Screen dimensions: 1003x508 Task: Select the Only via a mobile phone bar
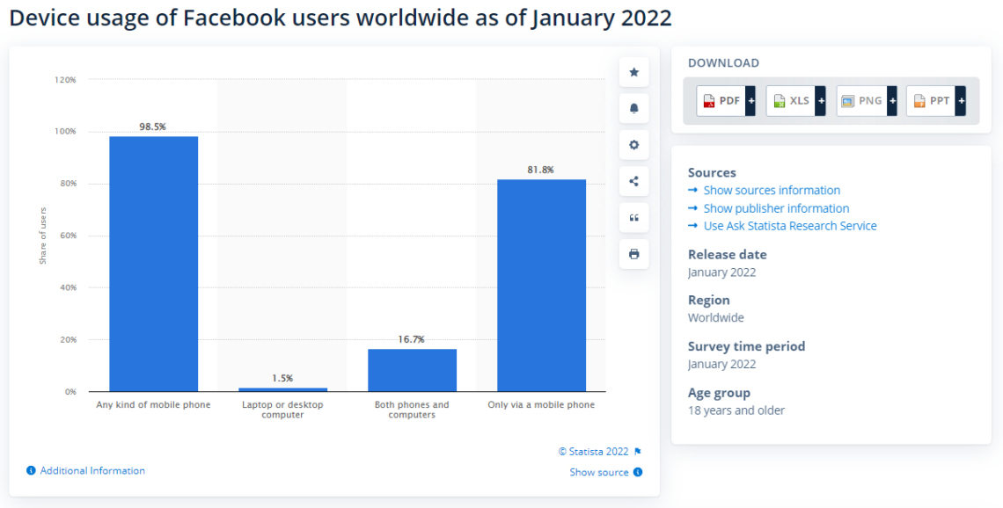pos(540,283)
